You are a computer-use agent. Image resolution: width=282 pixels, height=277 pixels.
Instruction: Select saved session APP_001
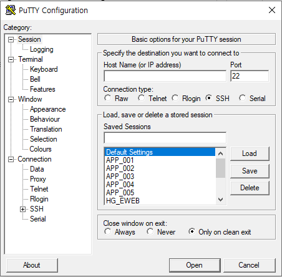coord(160,160)
